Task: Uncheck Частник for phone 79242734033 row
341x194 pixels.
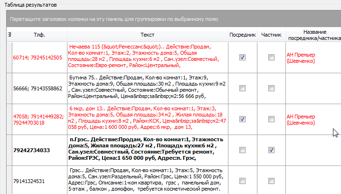Action: click(271, 150)
